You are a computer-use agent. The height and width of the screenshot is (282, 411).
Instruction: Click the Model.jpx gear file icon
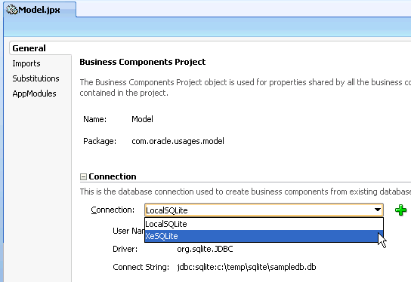pos(12,10)
